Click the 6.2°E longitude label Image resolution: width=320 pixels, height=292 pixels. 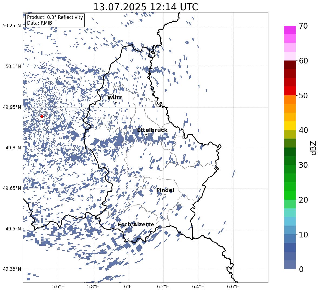(x=163, y=287)
